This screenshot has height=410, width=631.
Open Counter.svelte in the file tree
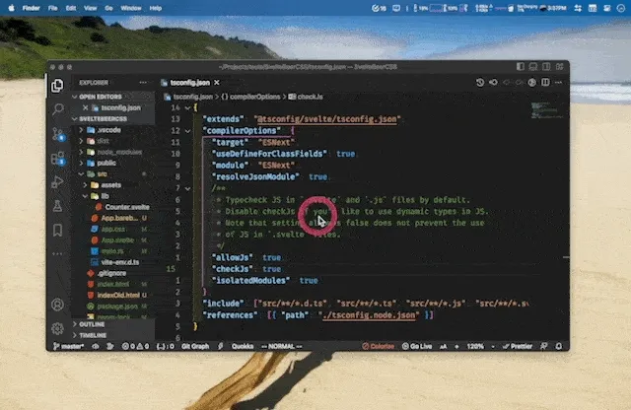click(124, 207)
